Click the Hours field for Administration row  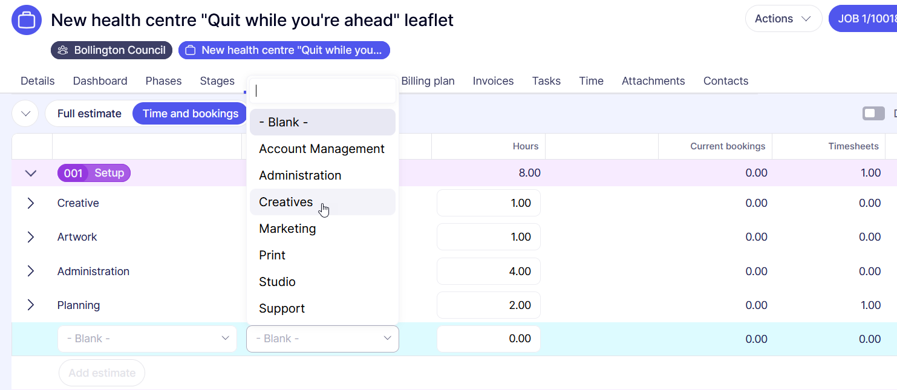click(488, 271)
